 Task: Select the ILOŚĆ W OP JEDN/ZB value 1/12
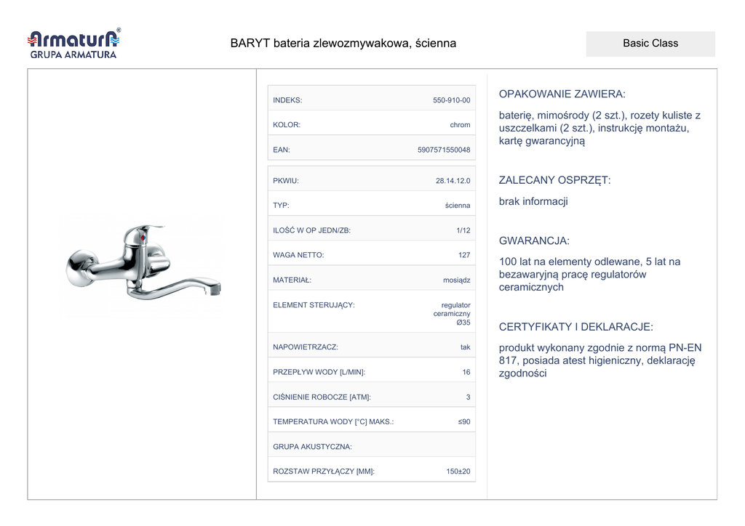(463, 230)
